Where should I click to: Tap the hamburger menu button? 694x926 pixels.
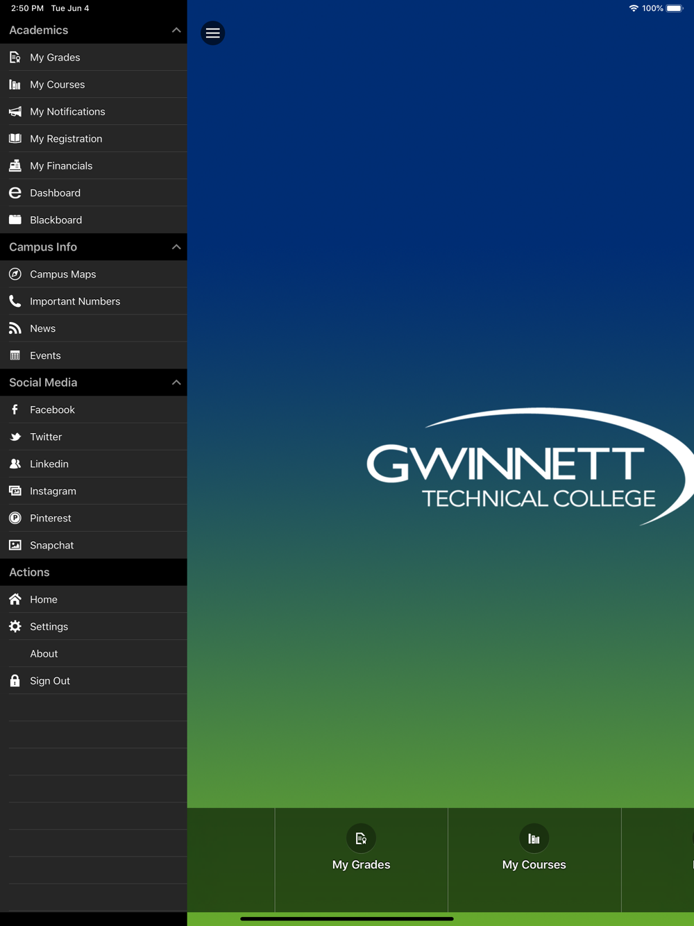[213, 33]
